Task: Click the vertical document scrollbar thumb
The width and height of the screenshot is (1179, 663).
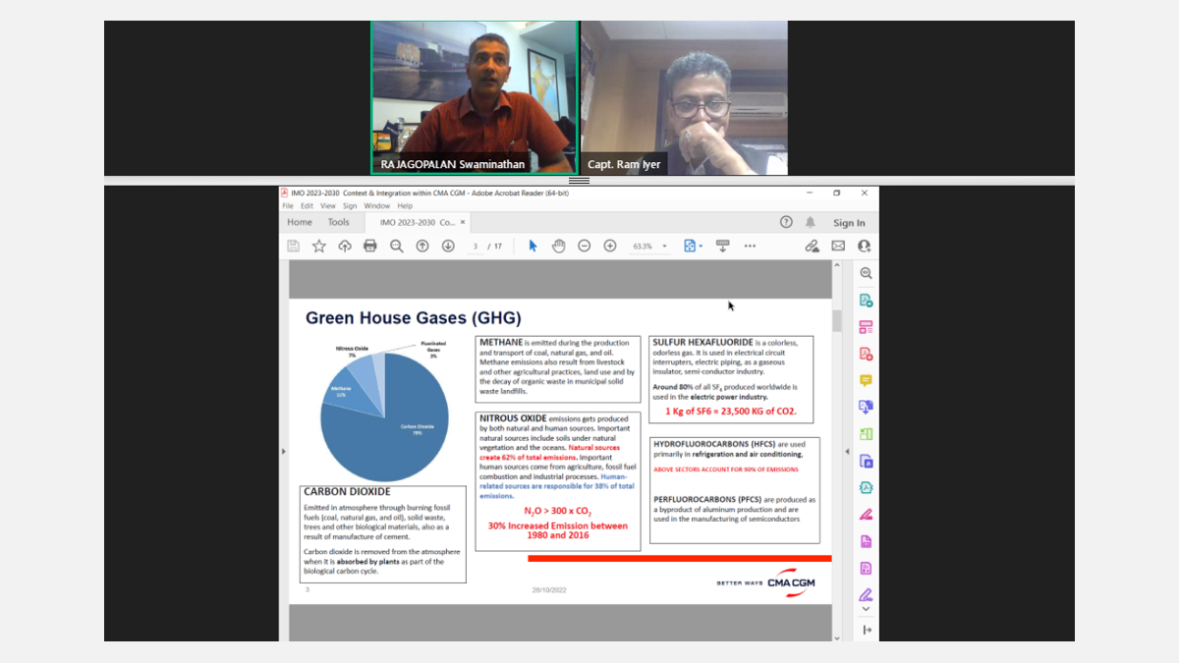Action: (x=837, y=320)
